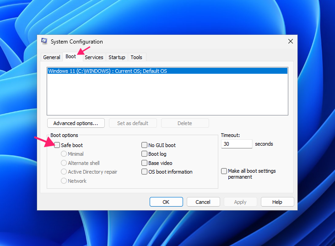Open the Services tab
The image size is (335, 246).
click(94, 57)
